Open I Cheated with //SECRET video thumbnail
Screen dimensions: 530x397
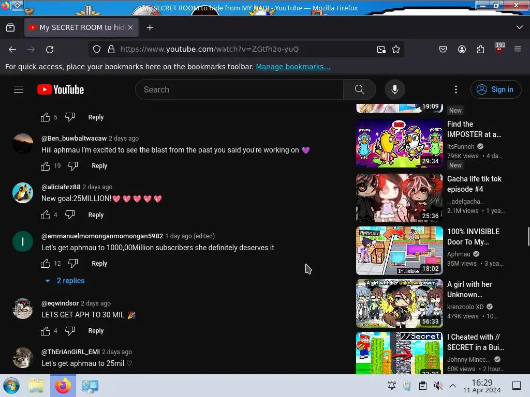(x=399, y=353)
